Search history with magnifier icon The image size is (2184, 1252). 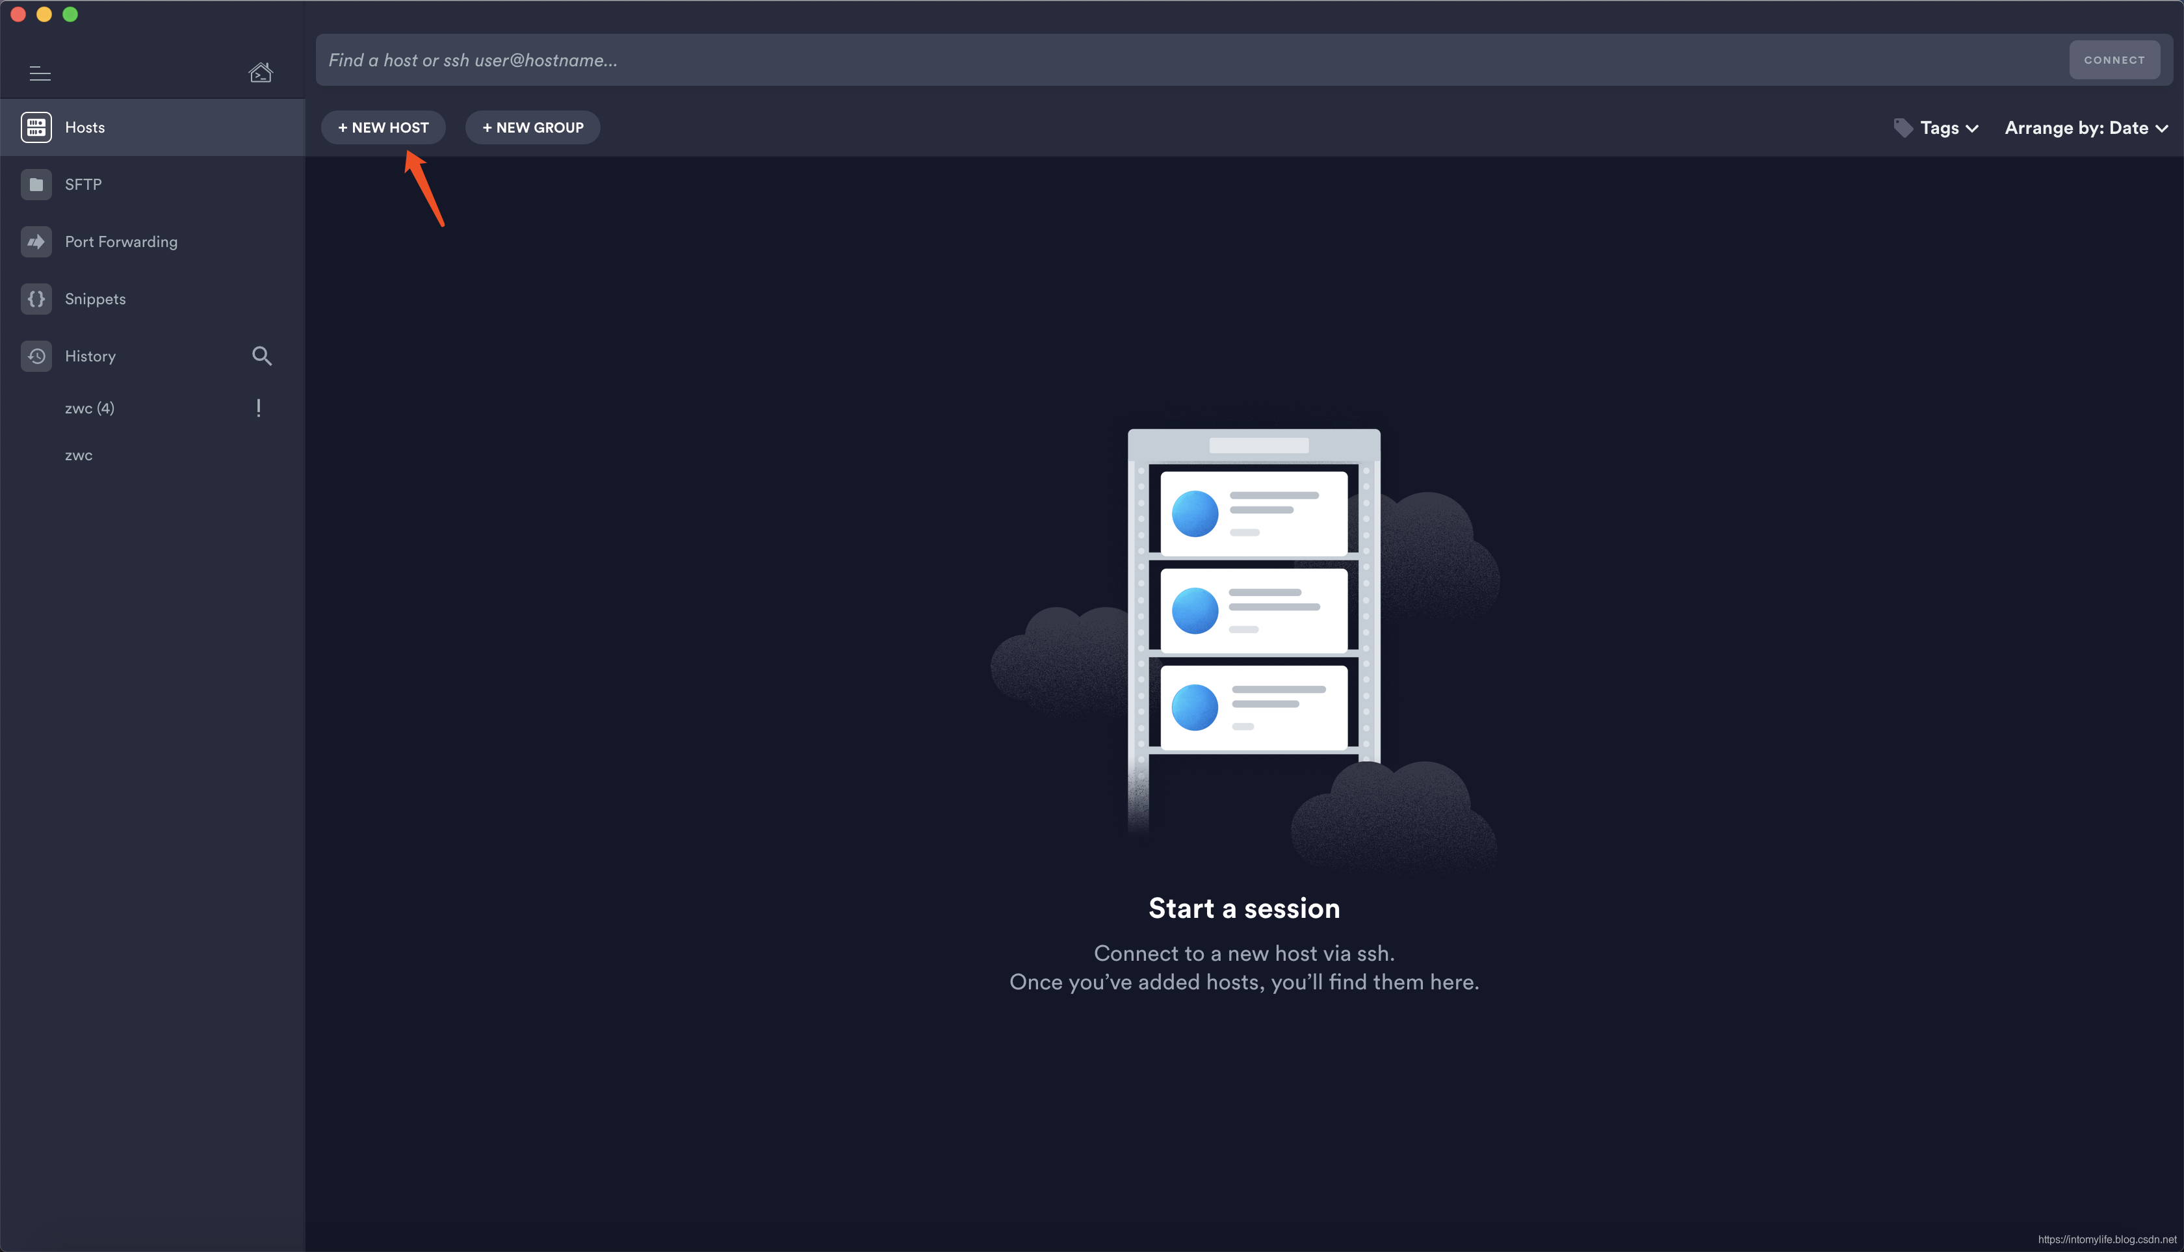261,356
